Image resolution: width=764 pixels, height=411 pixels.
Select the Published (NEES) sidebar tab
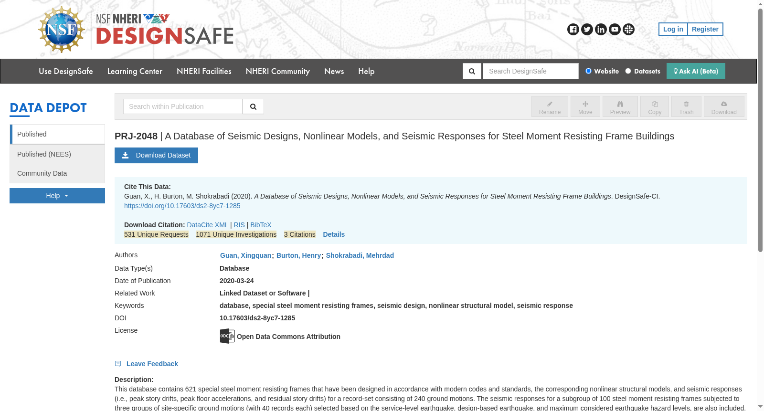(x=57, y=154)
